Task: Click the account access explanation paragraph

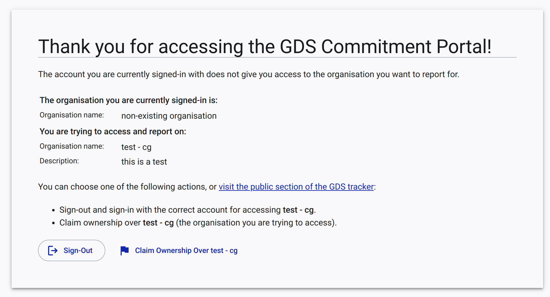Action: pyautogui.click(x=249, y=74)
